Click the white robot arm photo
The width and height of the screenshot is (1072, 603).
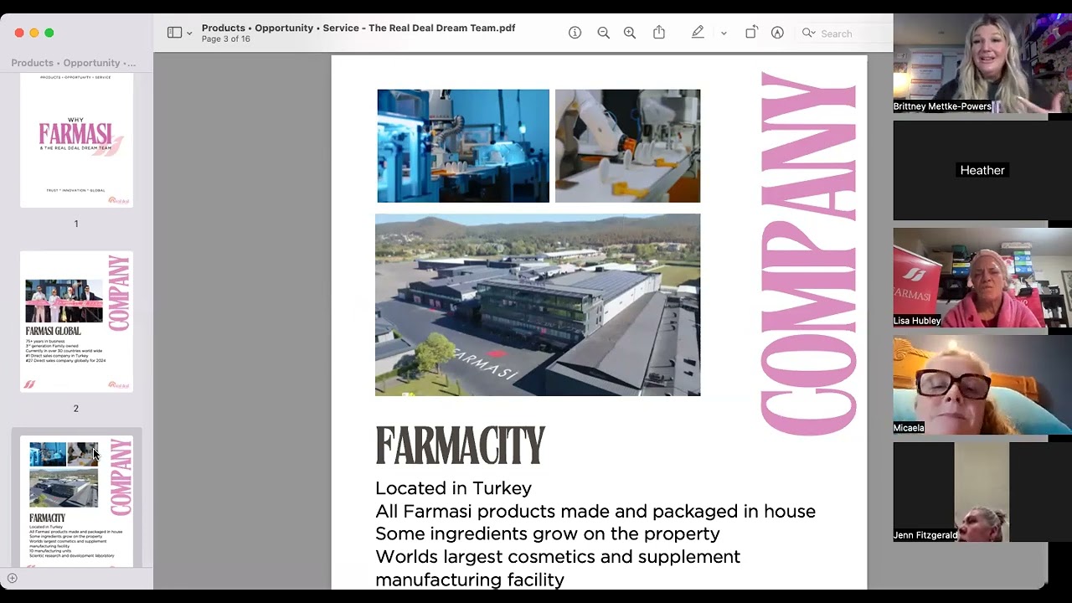click(x=627, y=146)
